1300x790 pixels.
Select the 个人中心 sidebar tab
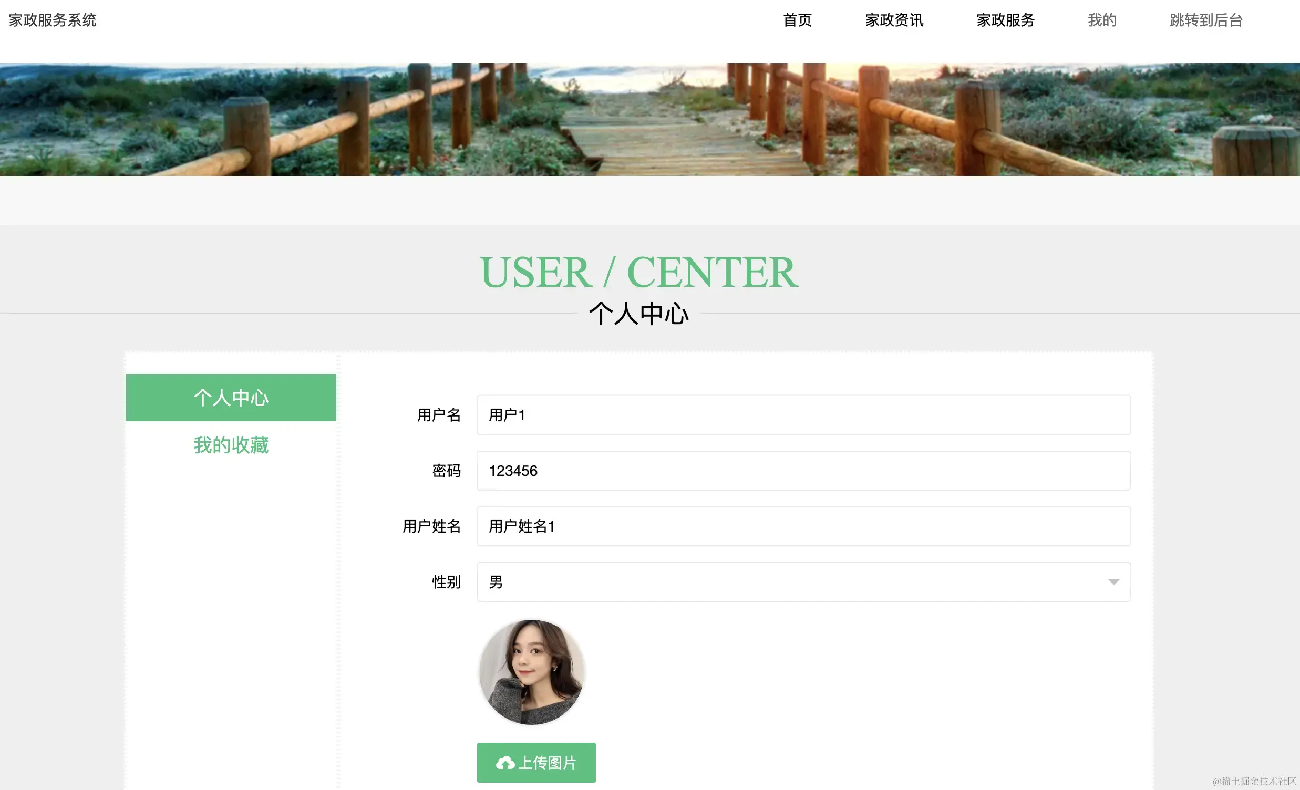231,397
